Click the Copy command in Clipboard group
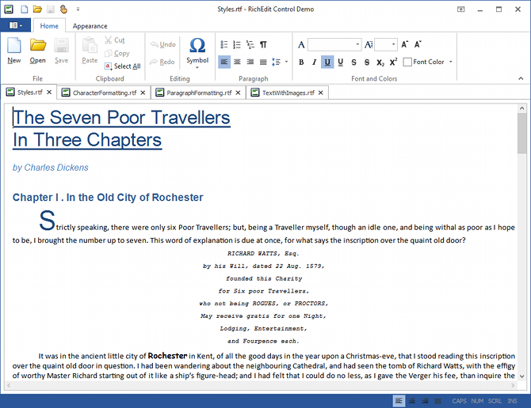Screen dimensions: 531x408 pos(117,53)
